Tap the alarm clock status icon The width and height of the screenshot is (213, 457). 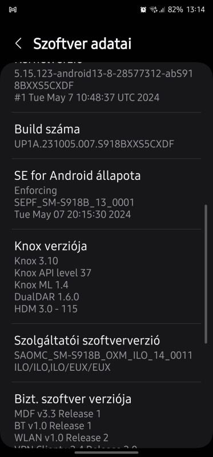click(143, 10)
